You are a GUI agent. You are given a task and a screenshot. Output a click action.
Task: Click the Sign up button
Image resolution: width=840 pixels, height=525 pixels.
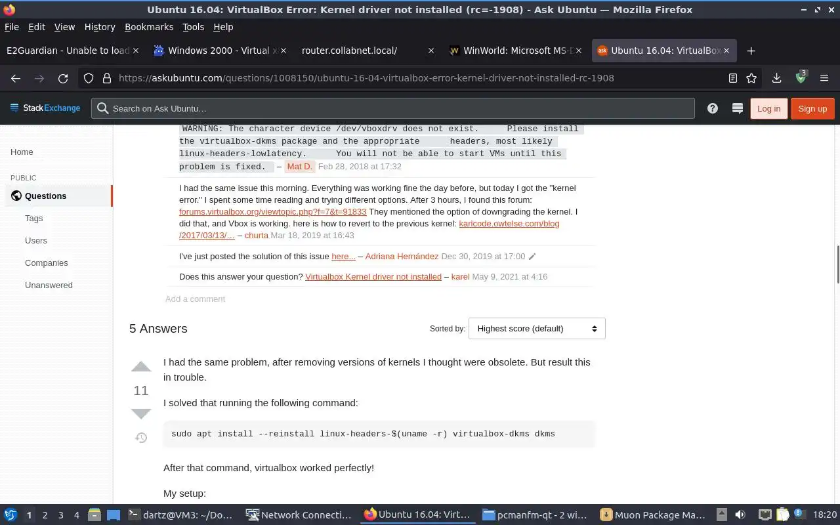coord(812,108)
